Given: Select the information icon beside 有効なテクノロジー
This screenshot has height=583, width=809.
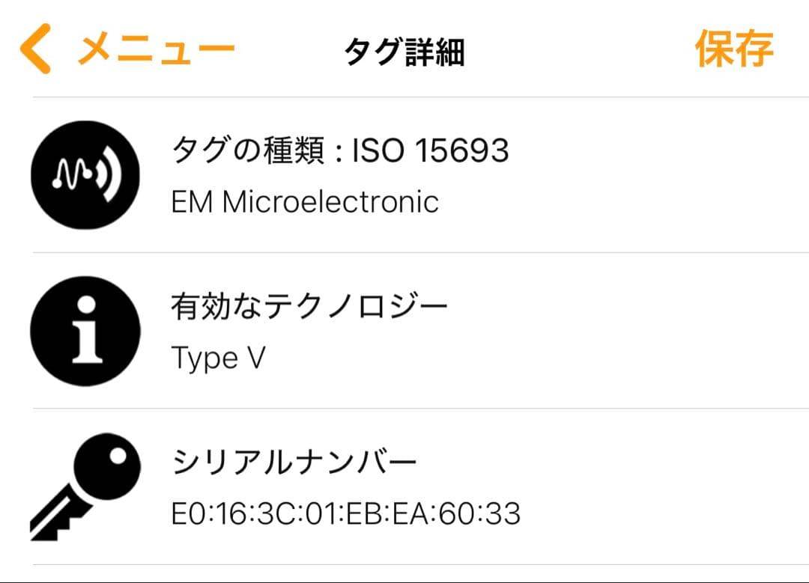Looking at the screenshot, I should pyautogui.click(x=85, y=333).
